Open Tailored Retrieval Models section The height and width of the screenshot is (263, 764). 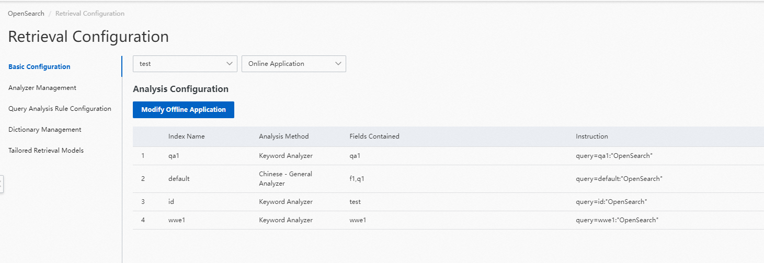point(46,151)
